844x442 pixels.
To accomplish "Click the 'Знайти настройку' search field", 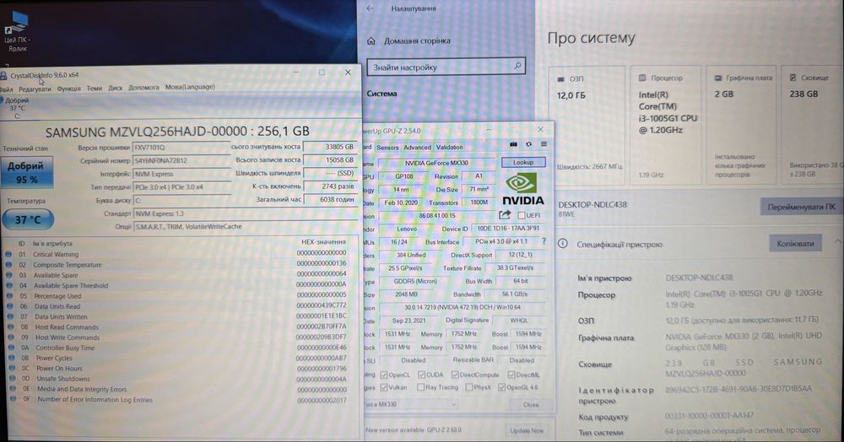I will (x=446, y=67).
